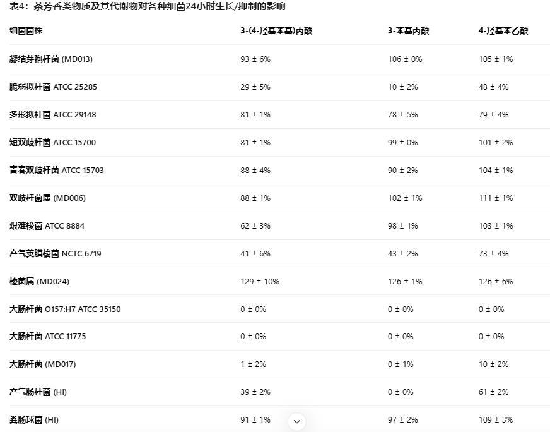Click the 艰难梭菌 ATCC 8884 row label

[47, 226]
